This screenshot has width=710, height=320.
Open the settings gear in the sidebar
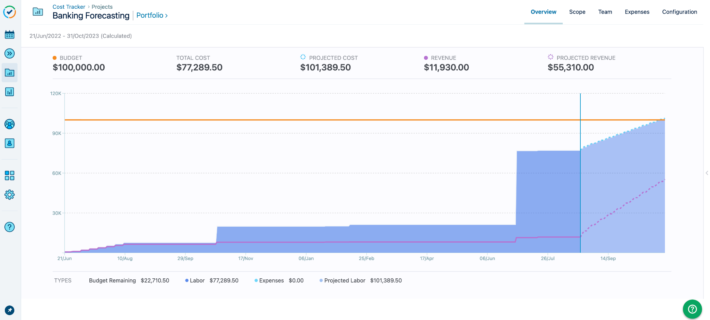pyautogui.click(x=9, y=195)
